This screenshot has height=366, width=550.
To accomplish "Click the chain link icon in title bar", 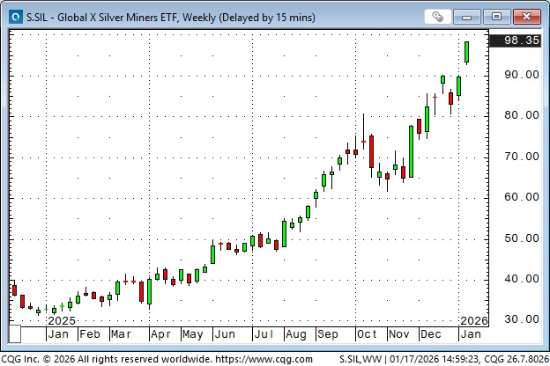I will tap(438, 16).
